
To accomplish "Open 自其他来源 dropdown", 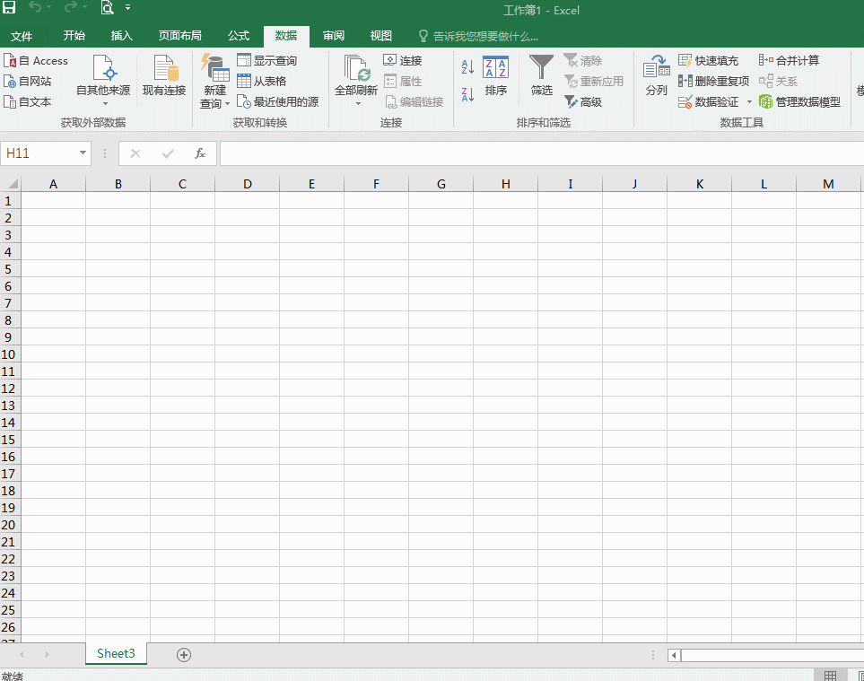I will 103,81.
